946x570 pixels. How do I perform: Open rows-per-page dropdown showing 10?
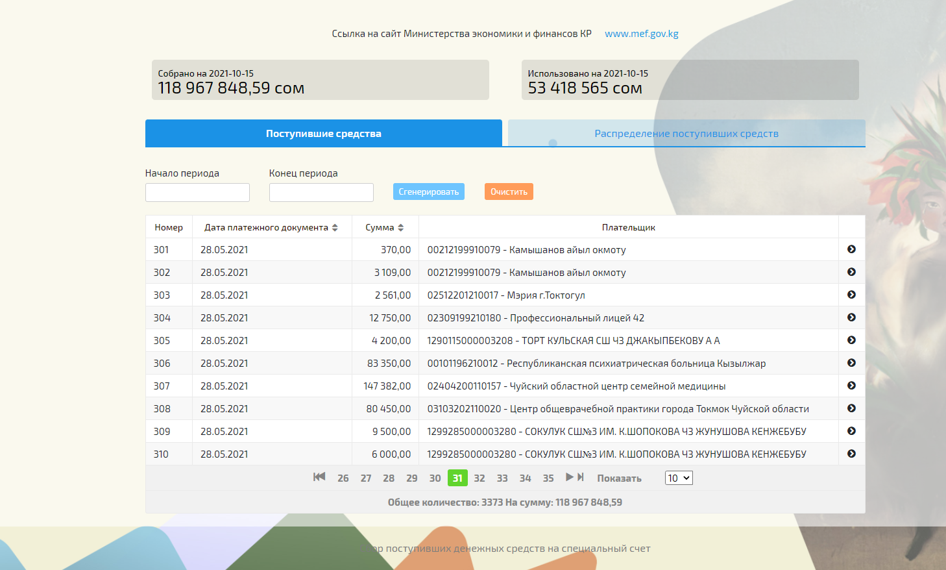[x=679, y=478]
